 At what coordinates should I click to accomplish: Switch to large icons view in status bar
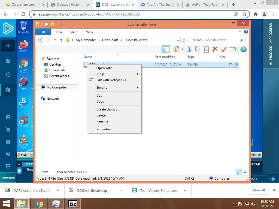(245, 172)
